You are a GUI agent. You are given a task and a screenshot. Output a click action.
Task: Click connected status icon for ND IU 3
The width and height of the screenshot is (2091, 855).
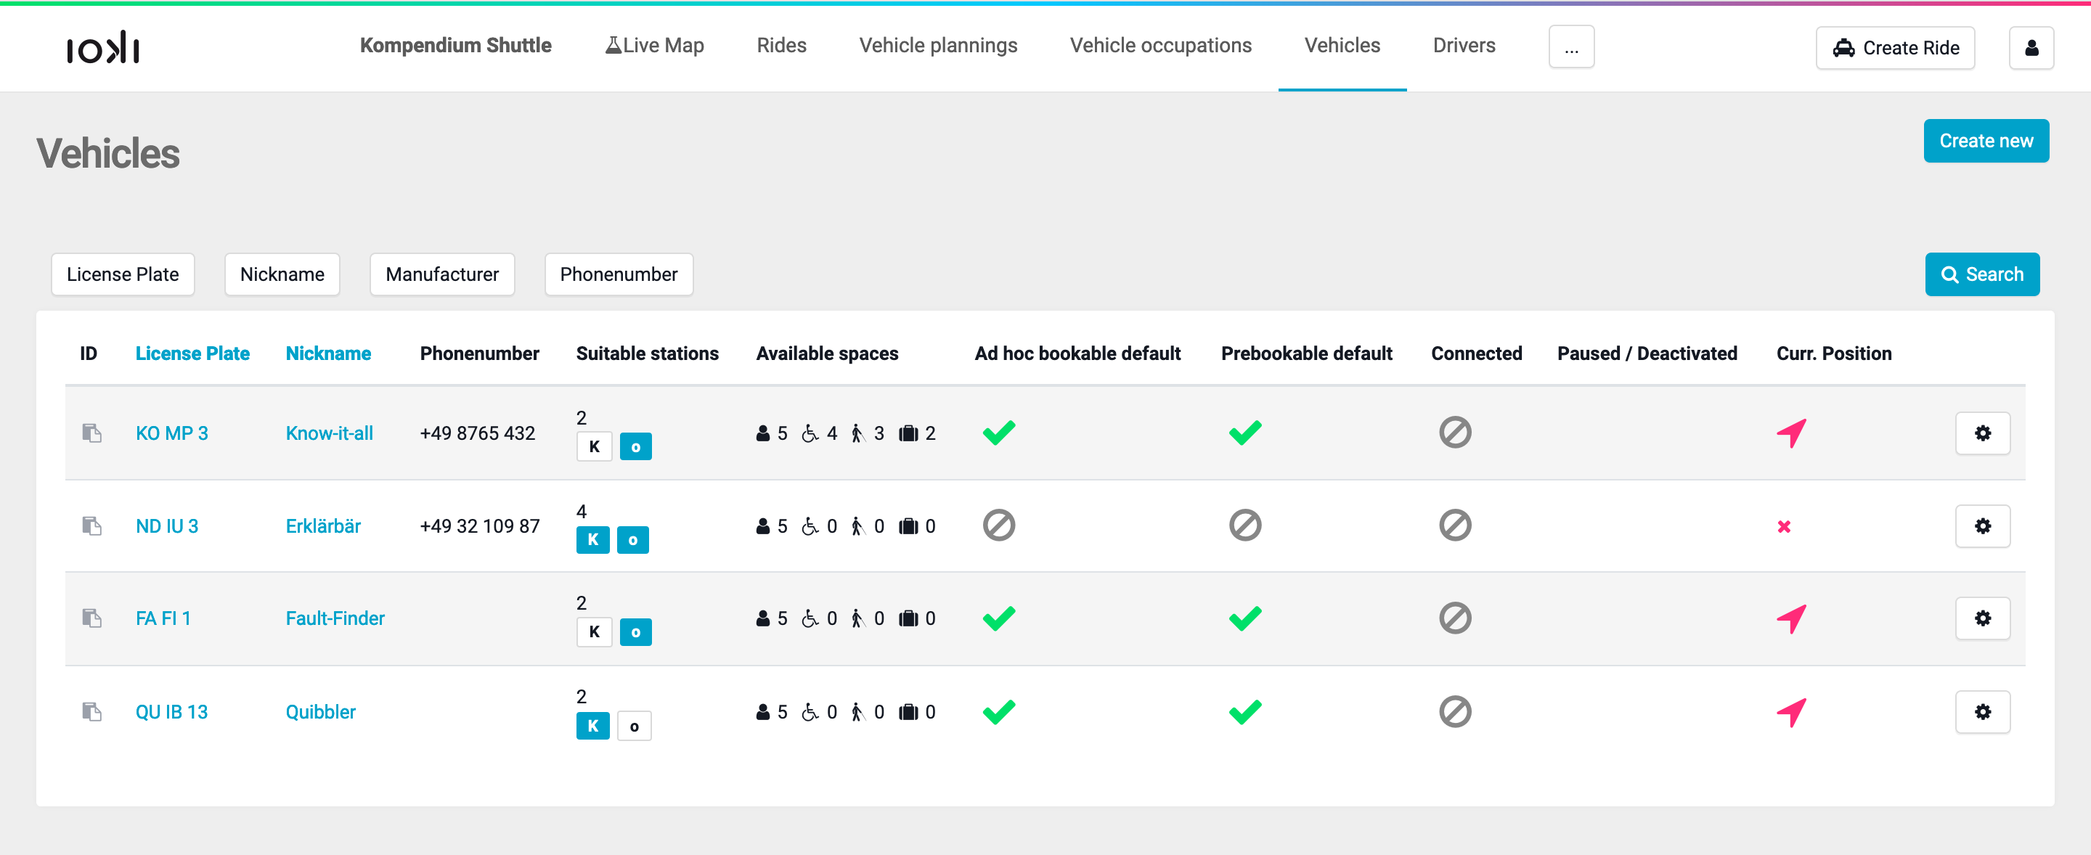1454,525
